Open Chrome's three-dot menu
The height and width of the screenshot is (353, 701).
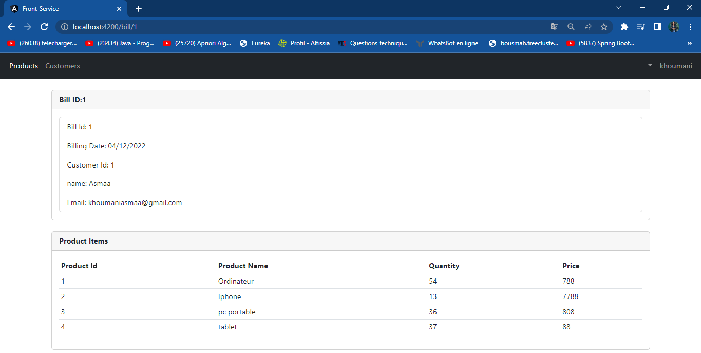tap(690, 27)
